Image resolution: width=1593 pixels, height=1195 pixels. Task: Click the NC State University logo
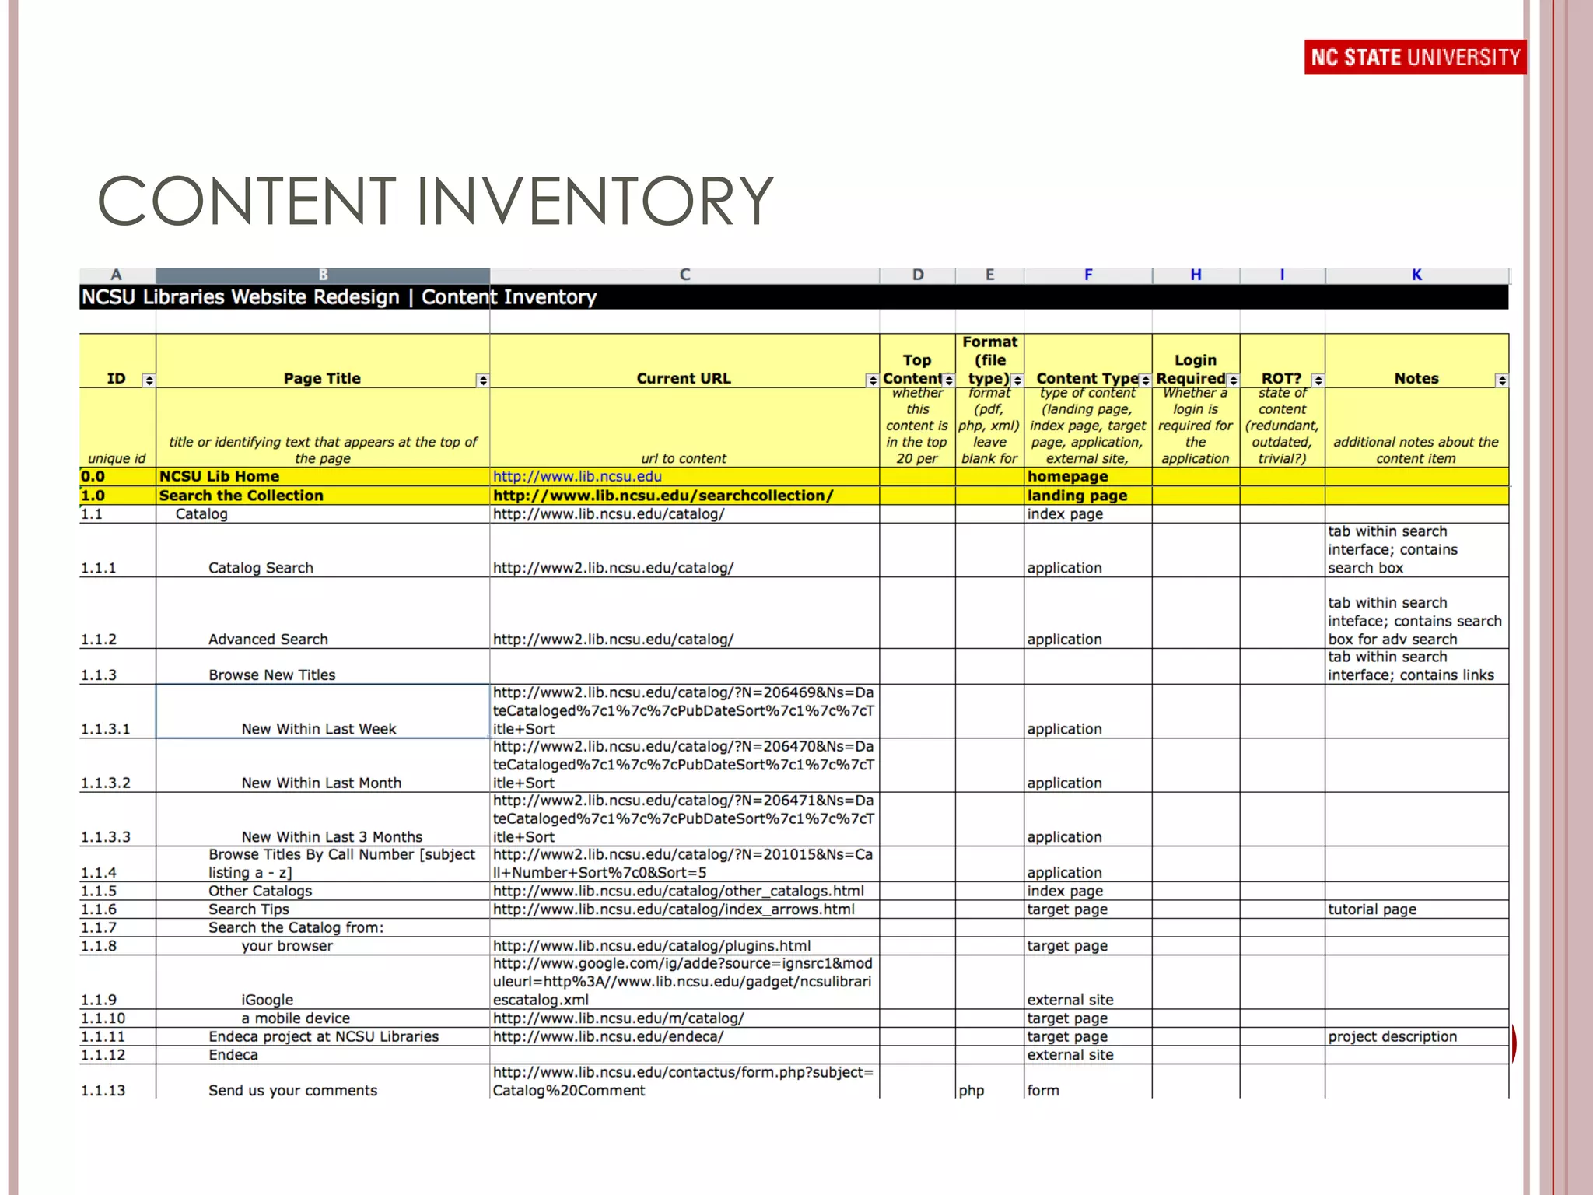pos(1415,57)
